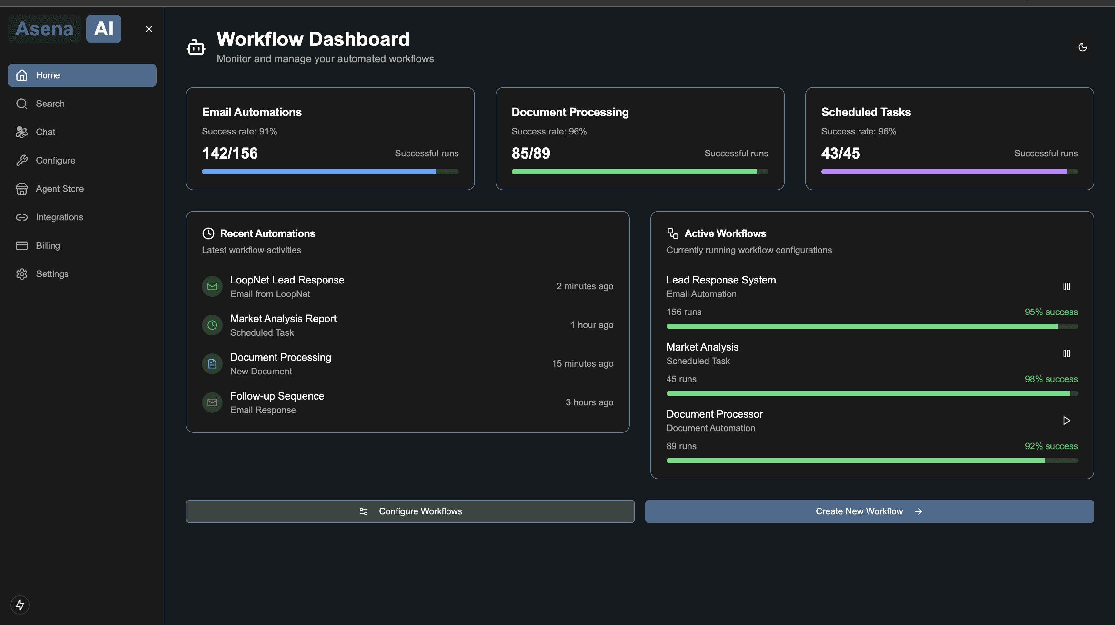1115x625 pixels.
Task: Click the Integrations link icon
Action: point(22,217)
